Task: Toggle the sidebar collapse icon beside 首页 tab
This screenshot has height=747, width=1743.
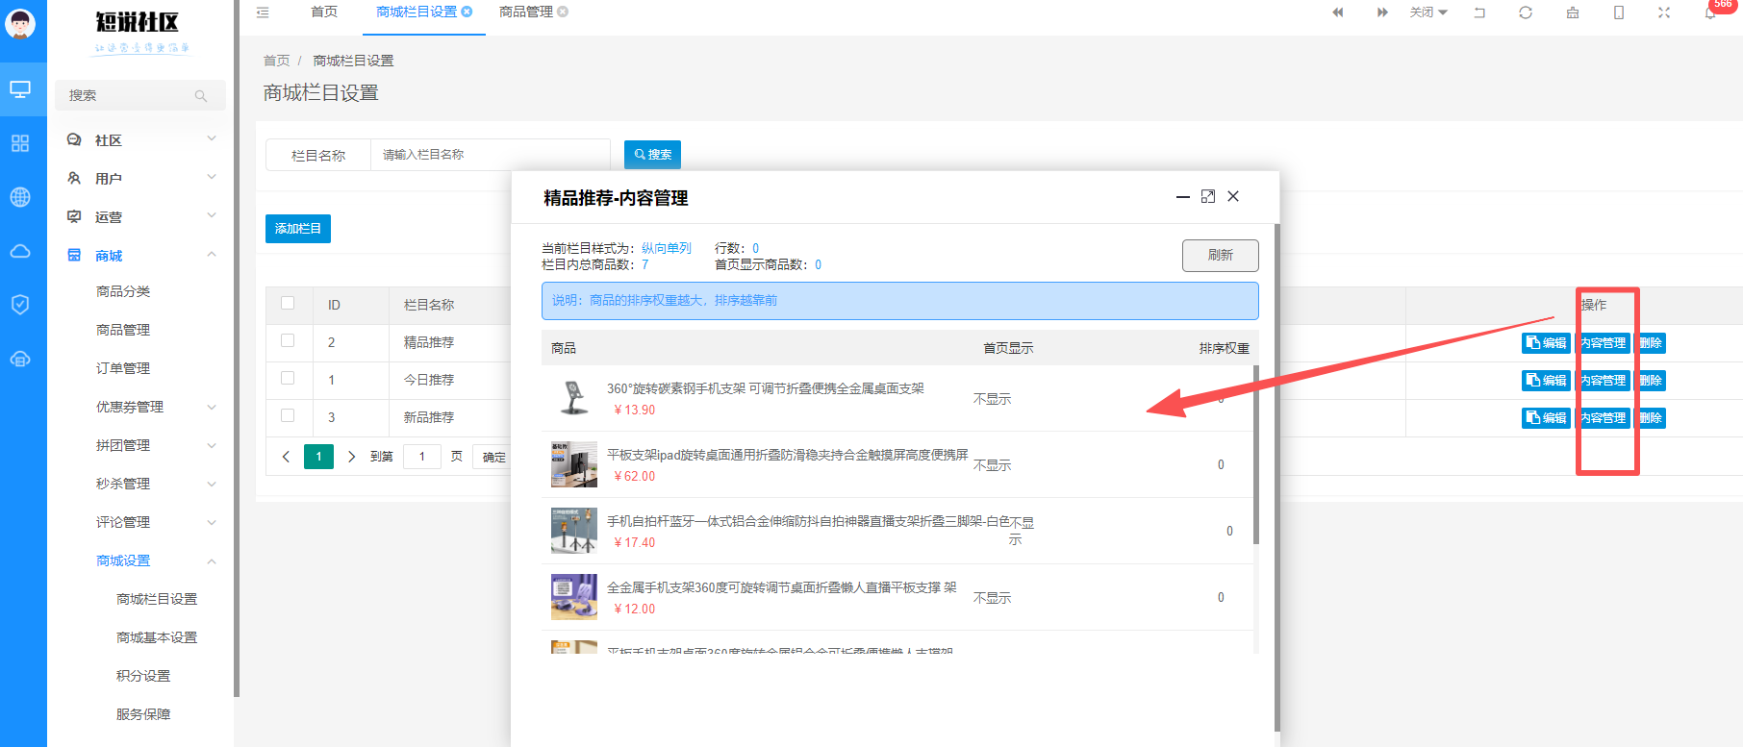Action: (x=263, y=12)
